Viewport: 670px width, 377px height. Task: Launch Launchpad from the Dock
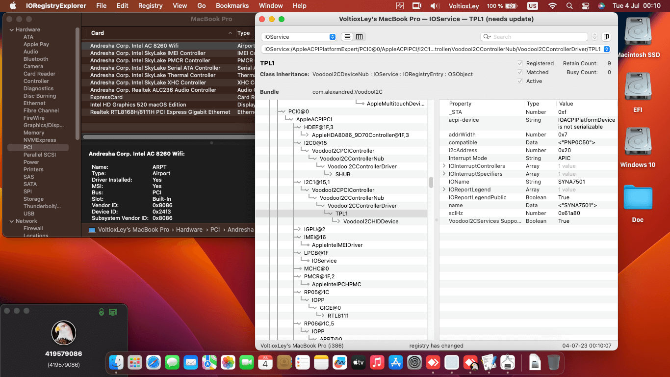[x=135, y=363]
